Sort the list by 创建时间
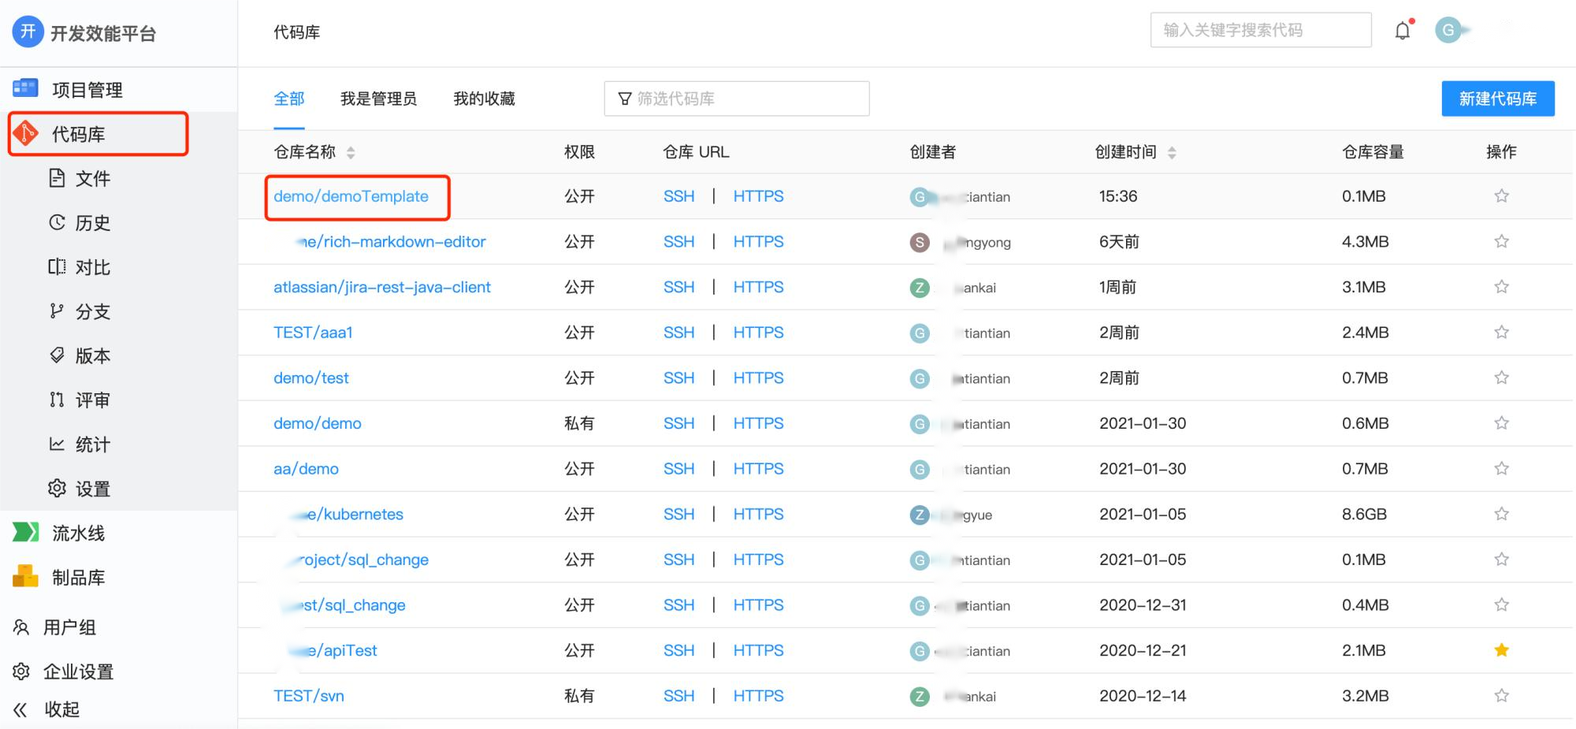Screen dimensions: 1576x729 pos(1172,152)
